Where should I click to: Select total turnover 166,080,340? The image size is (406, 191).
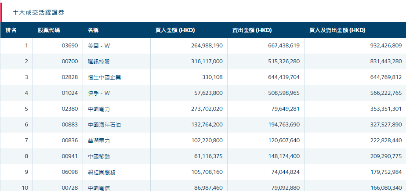coord(386,187)
